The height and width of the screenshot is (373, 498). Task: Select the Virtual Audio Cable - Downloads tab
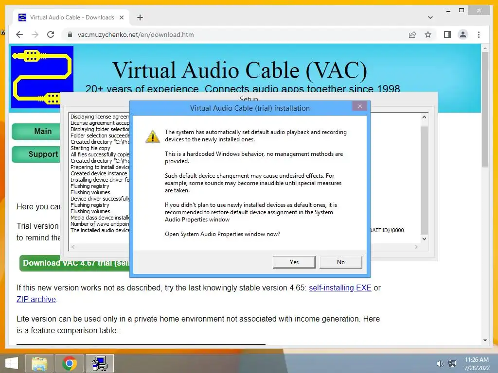tap(71, 17)
